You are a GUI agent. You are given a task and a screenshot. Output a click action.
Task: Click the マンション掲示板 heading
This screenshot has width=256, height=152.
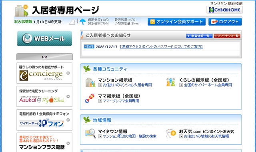(x=115, y=80)
